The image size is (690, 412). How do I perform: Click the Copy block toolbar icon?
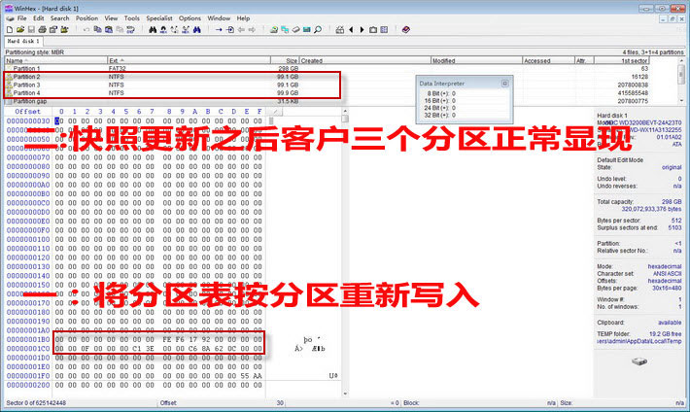98,29
